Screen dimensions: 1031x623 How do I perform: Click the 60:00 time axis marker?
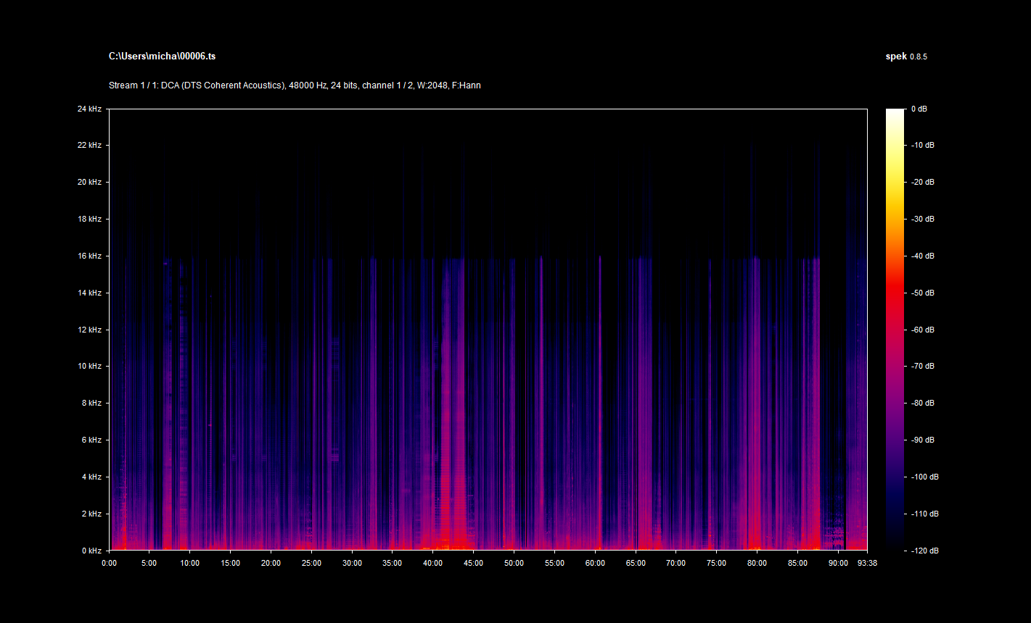(595, 562)
